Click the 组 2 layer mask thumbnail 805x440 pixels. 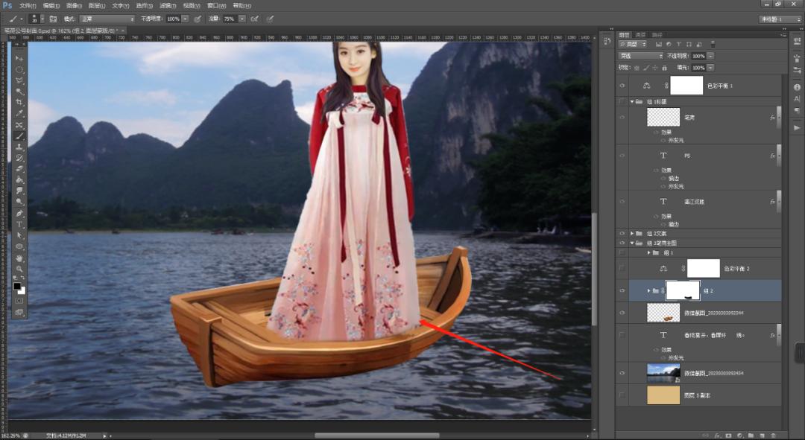tap(683, 290)
